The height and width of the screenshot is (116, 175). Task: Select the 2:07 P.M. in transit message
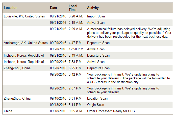(123, 90)
